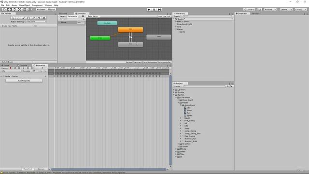
Task: Click the Add Property button
Action: (x=24, y=81)
